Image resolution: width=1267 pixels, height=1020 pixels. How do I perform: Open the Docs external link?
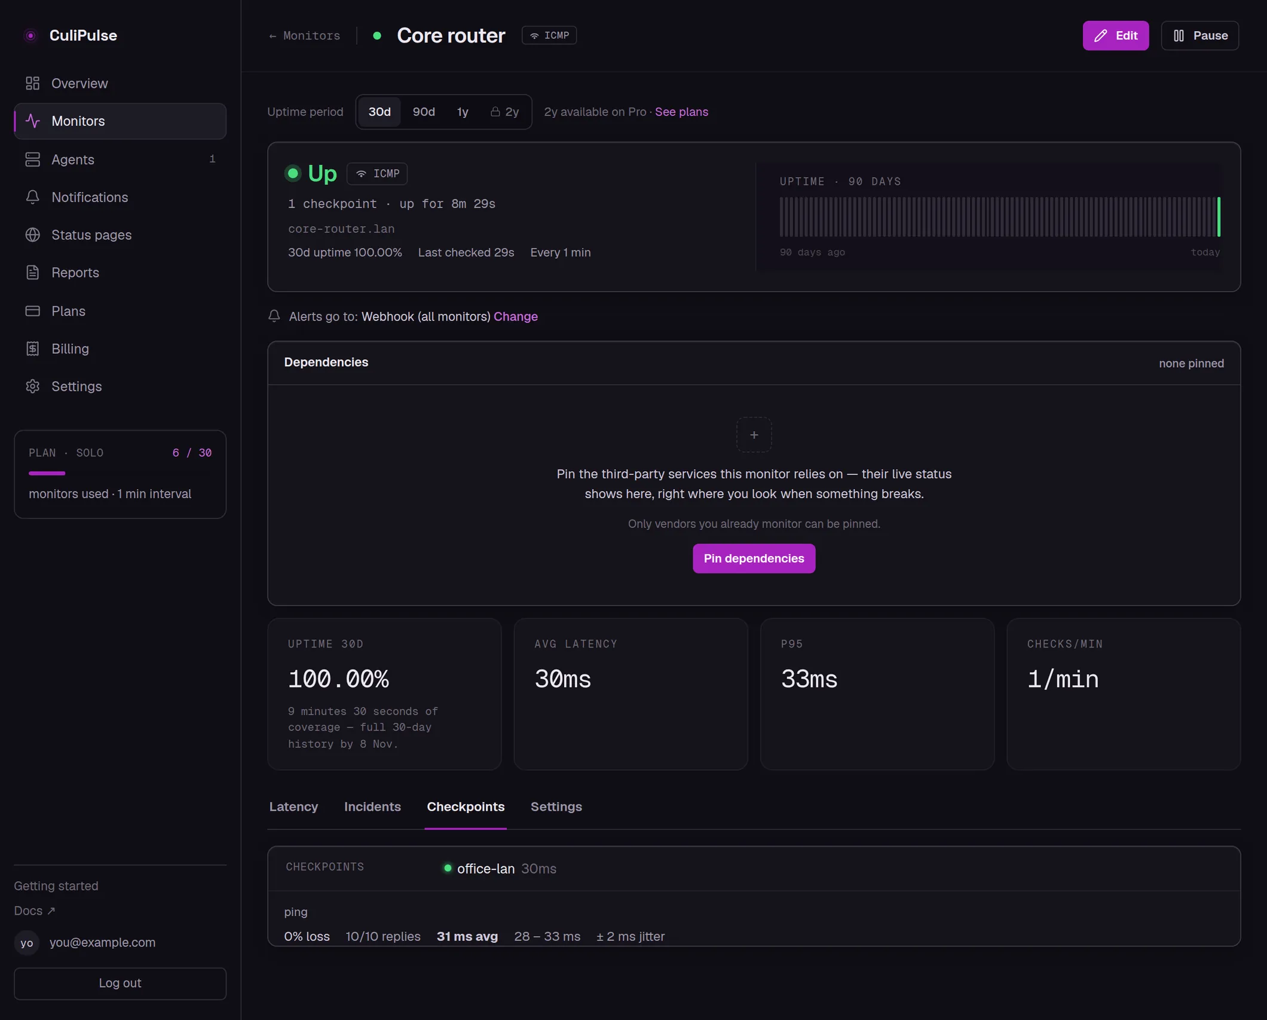[35, 911]
